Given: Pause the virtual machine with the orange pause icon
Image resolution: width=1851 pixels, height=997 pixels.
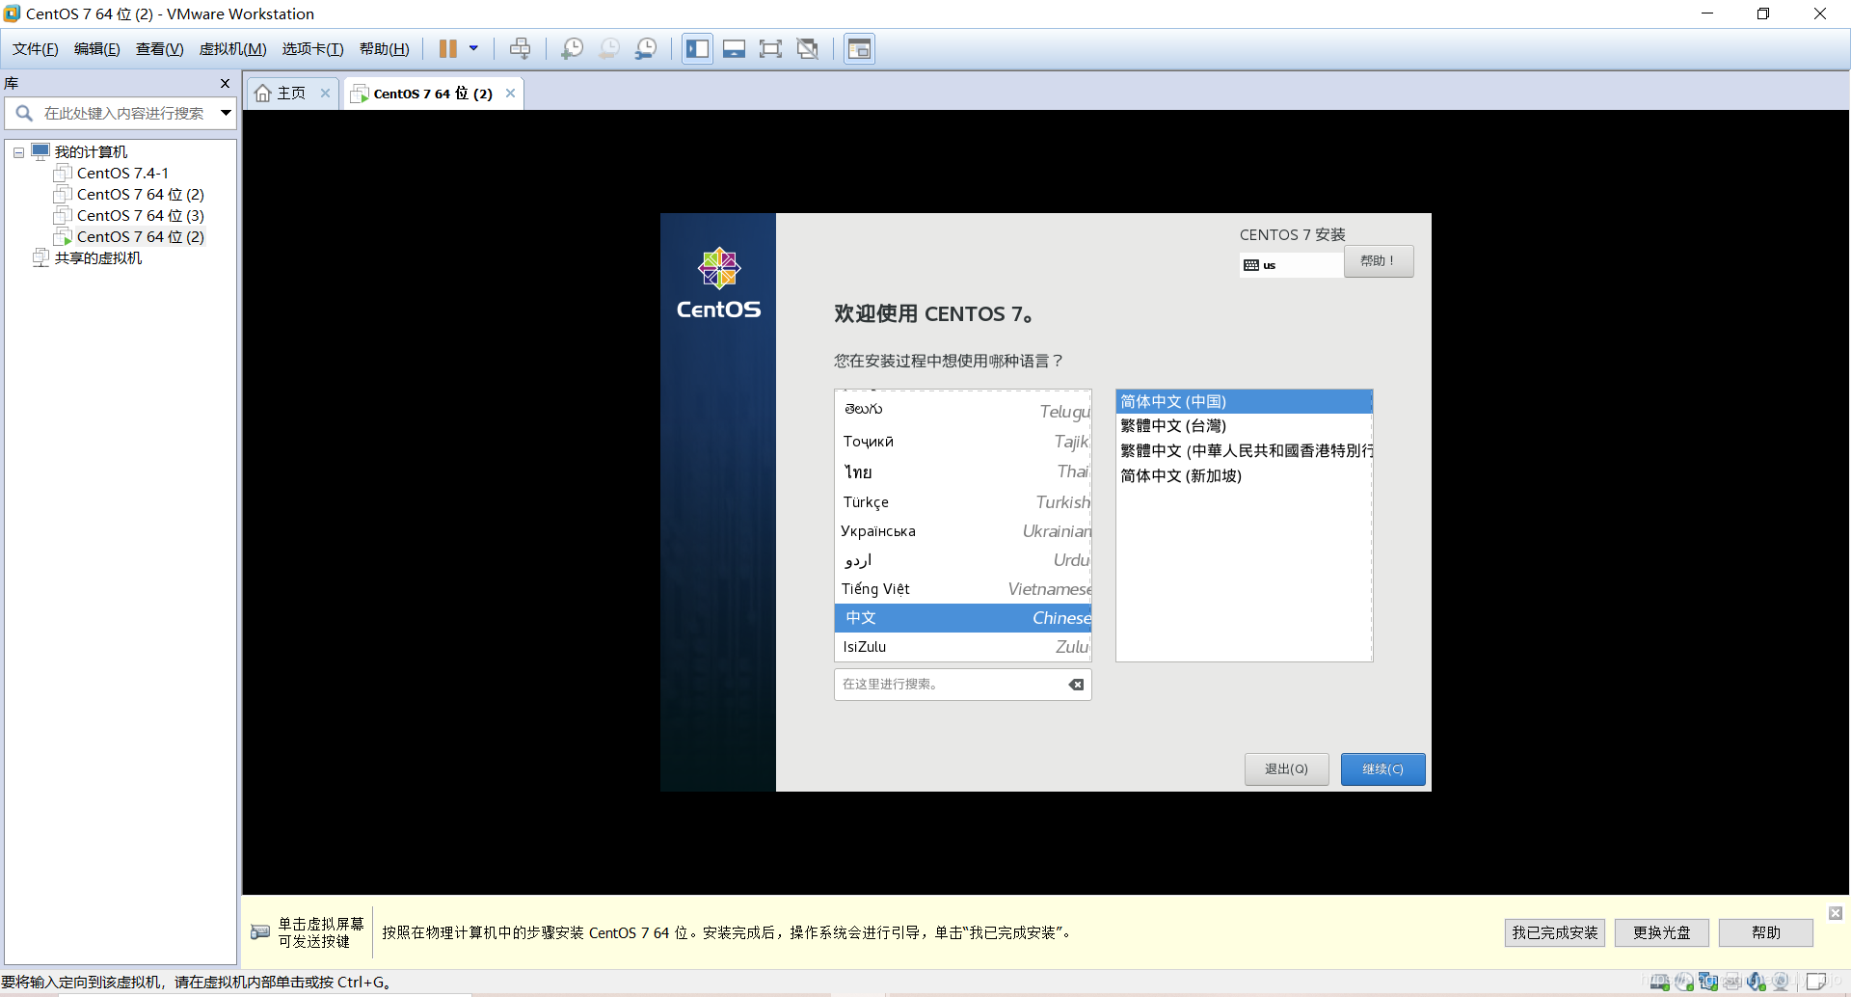Looking at the screenshot, I should click(448, 48).
